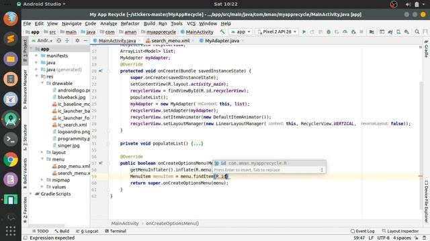
Task: Click the Sync Project with Gradle icon
Action: tap(390, 32)
